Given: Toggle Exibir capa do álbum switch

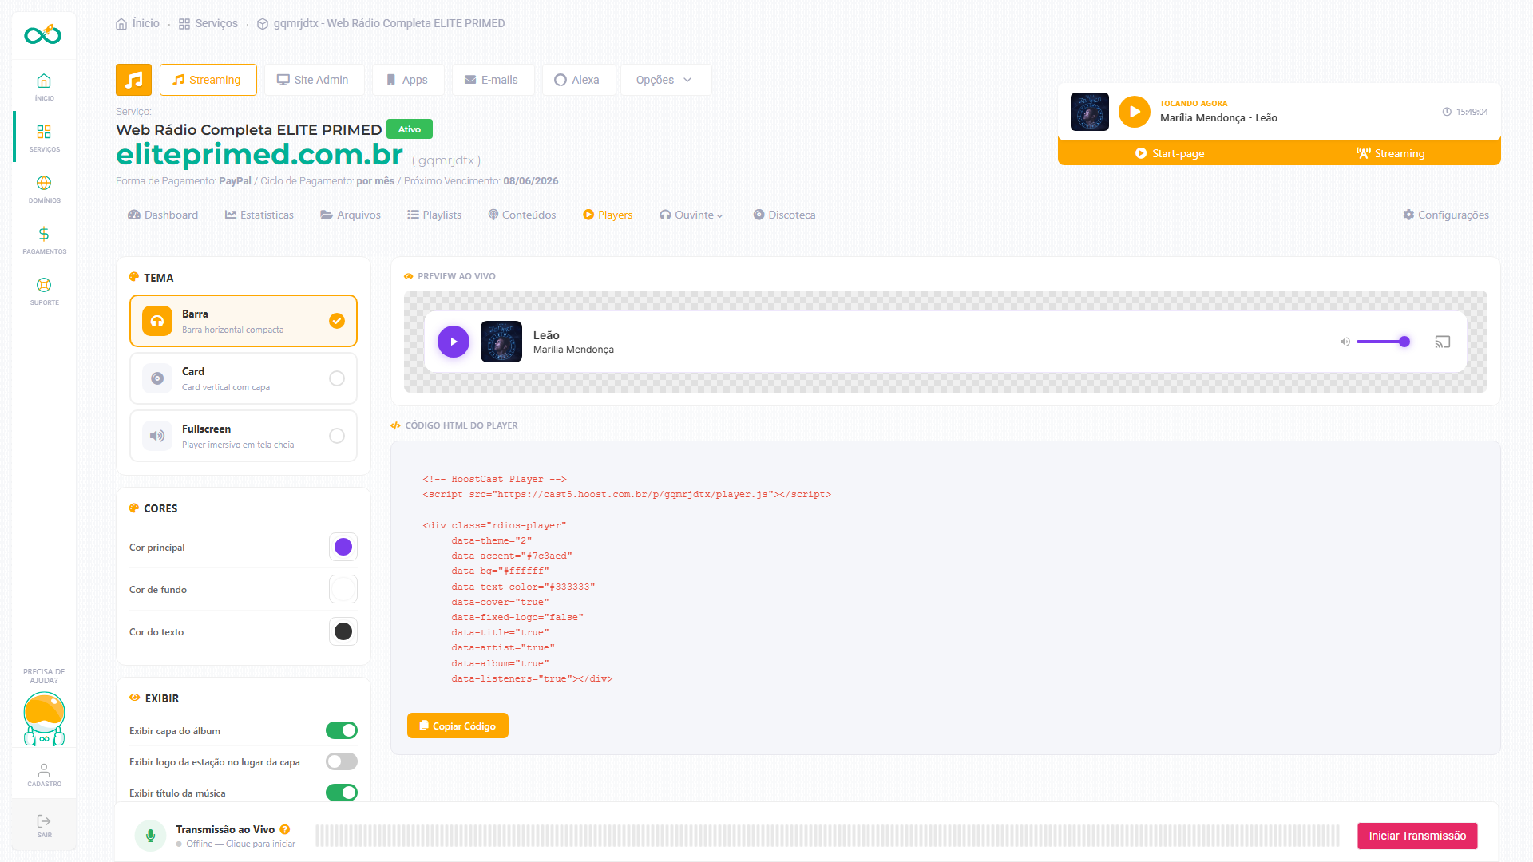Looking at the screenshot, I should tap(342, 730).
